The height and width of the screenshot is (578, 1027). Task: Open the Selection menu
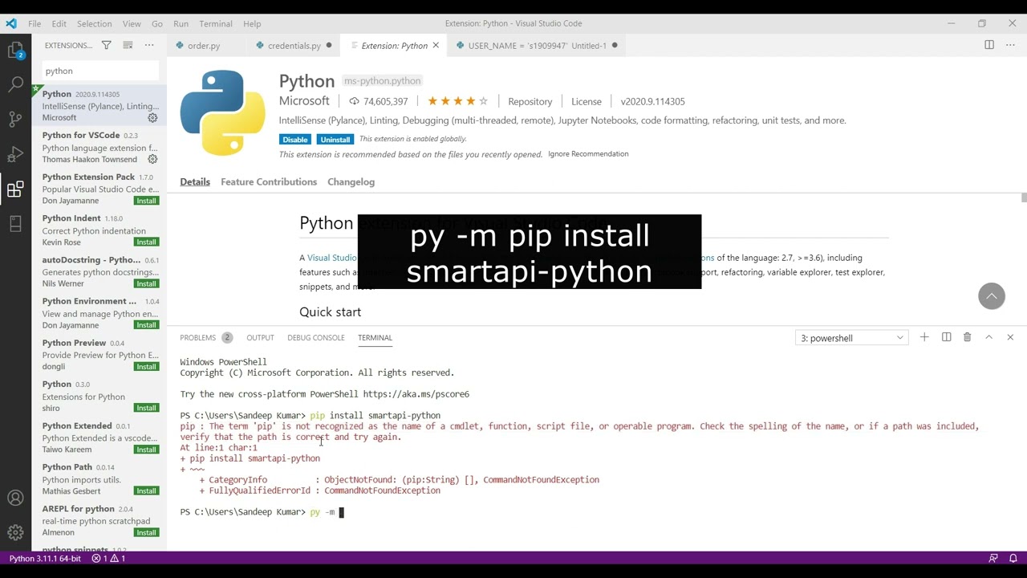point(95,23)
